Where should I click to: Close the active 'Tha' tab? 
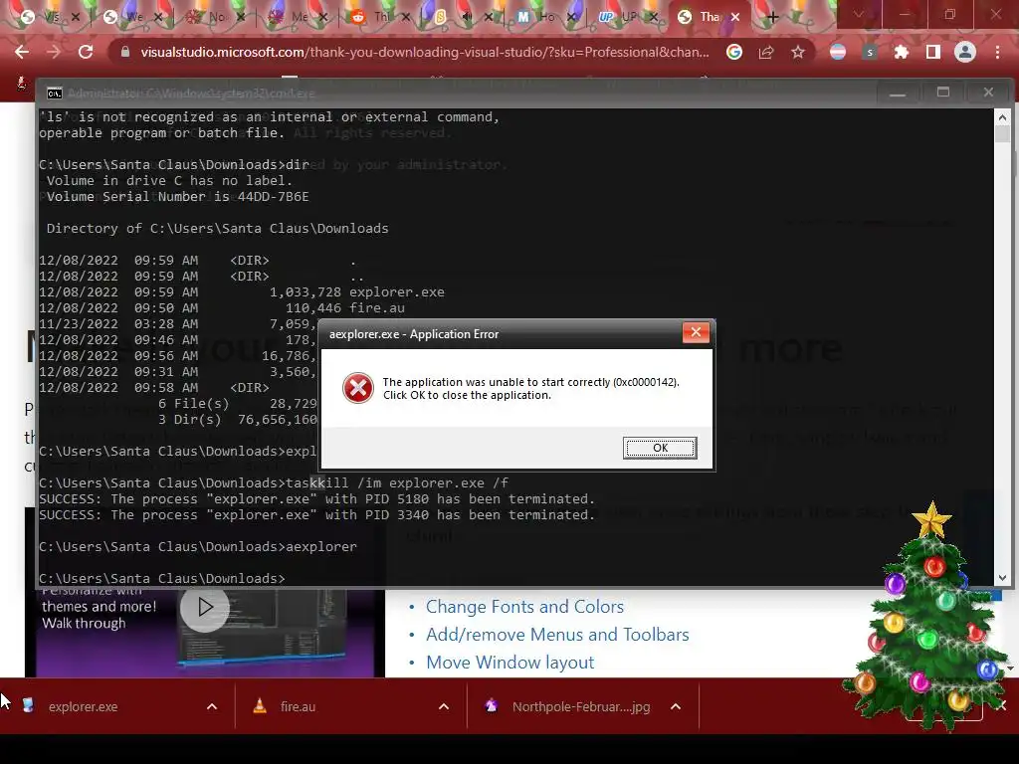click(735, 17)
